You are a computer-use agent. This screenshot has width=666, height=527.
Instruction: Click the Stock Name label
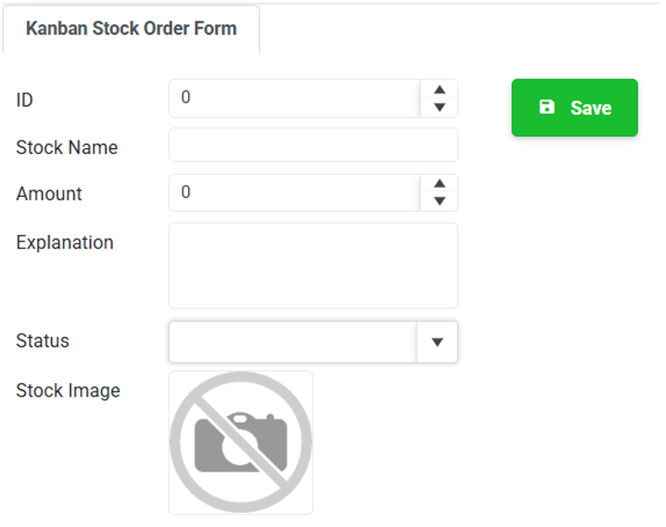(67, 147)
